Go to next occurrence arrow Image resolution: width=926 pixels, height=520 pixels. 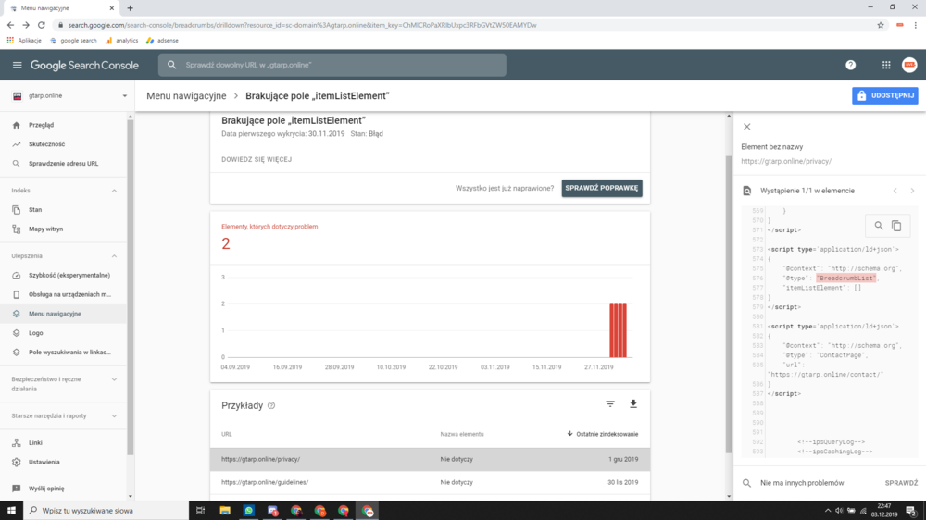click(912, 191)
